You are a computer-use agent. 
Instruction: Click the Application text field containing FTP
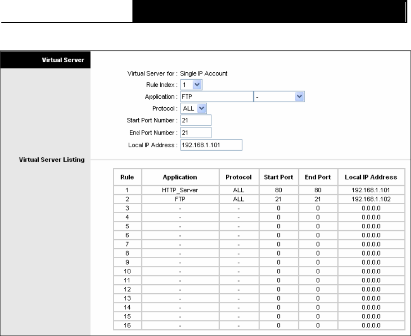click(217, 97)
